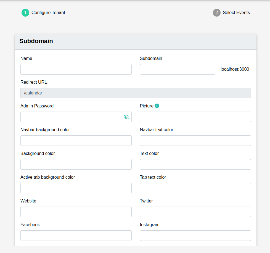Select the step 1 circle indicator
This screenshot has height=253, width=270.
25,13
